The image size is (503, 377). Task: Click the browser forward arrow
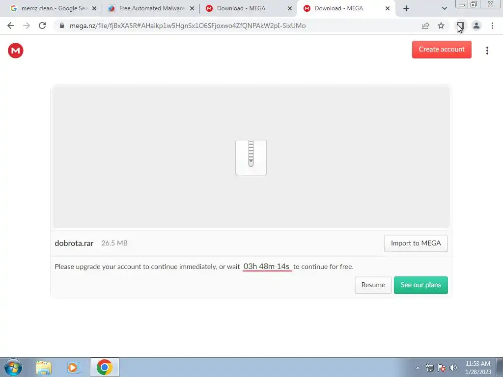(x=27, y=26)
